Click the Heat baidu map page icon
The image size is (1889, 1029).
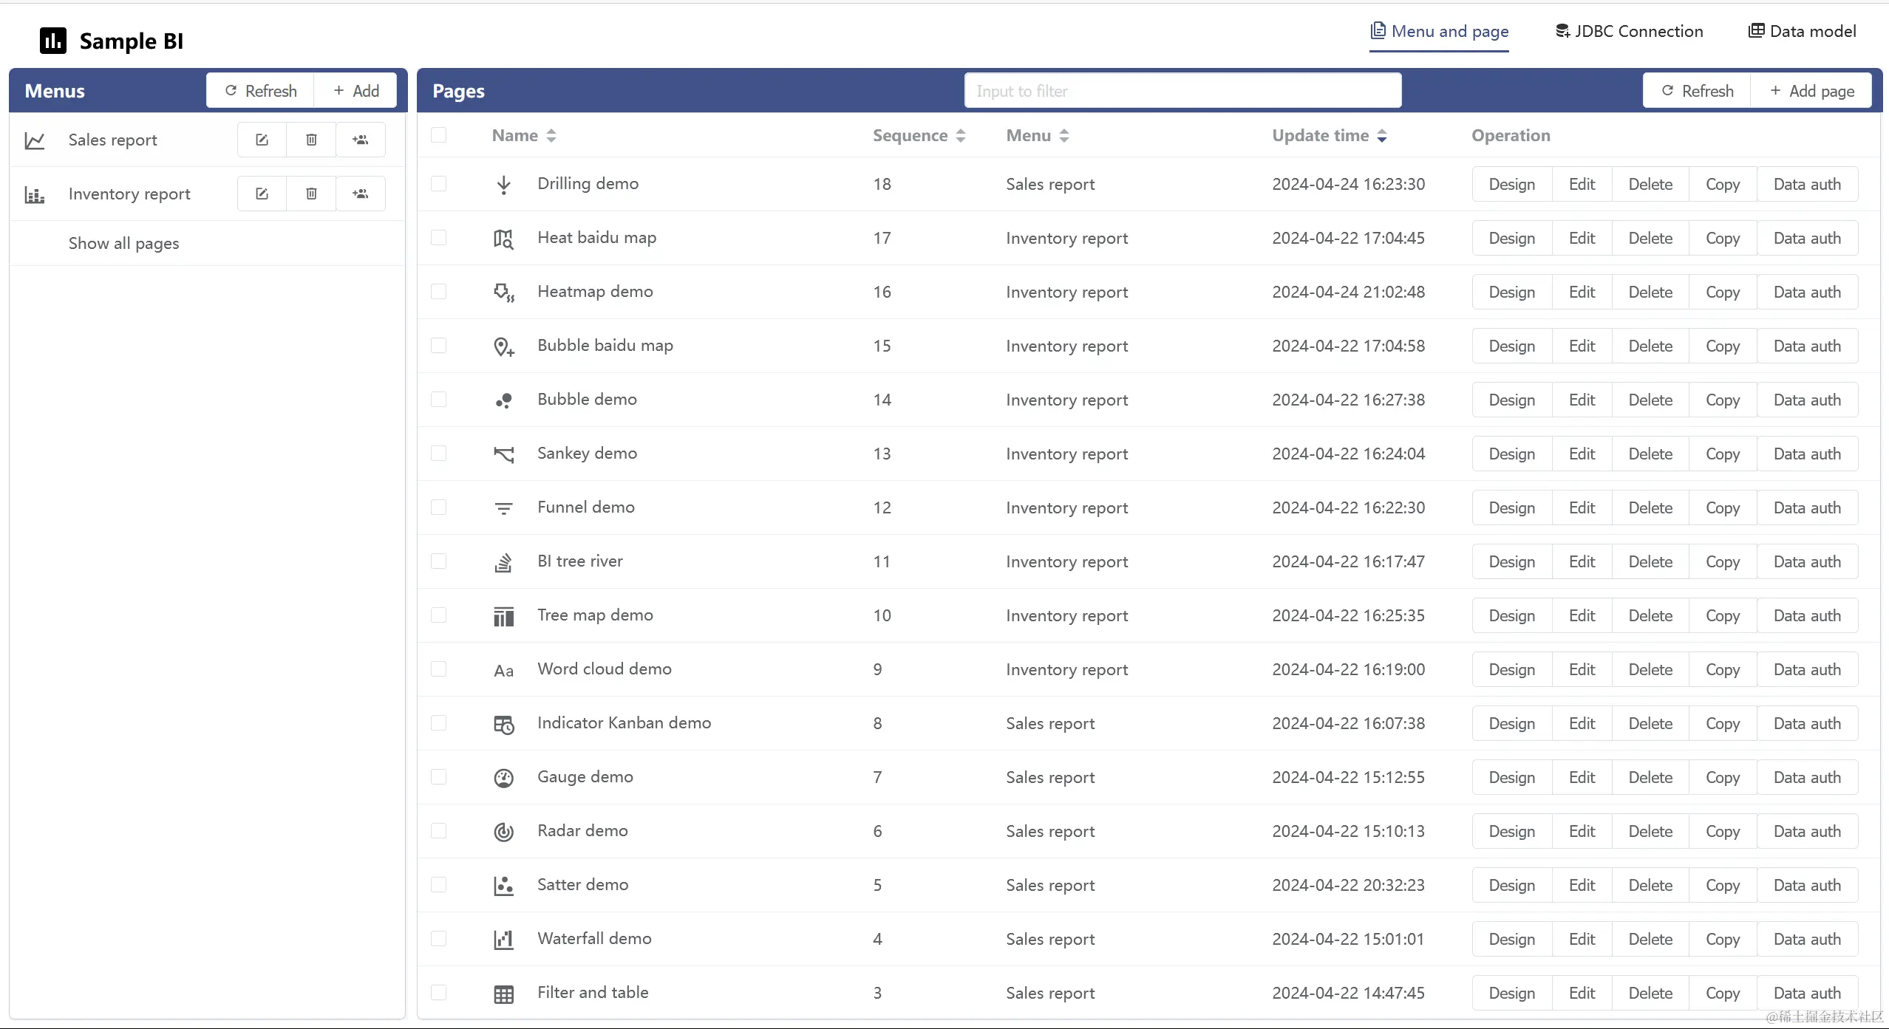(503, 239)
